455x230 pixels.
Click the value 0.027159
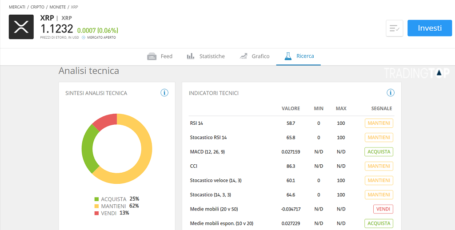click(x=291, y=152)
